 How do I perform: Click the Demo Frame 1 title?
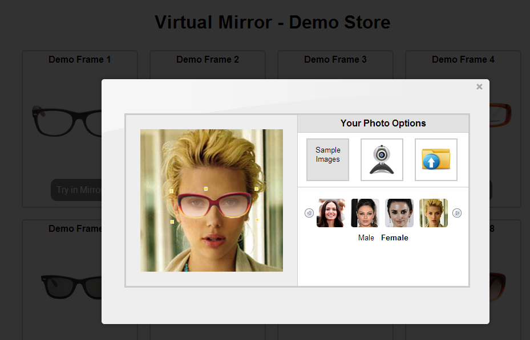79,59
